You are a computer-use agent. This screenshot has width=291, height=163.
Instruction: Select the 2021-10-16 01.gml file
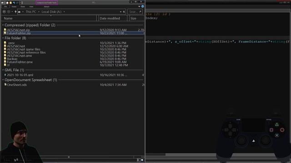[x=20, y=75]
